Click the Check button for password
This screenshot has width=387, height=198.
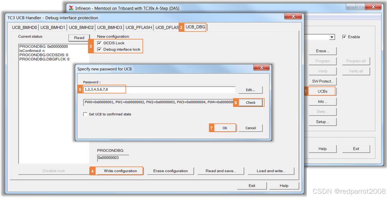click(x=251, y=103)
